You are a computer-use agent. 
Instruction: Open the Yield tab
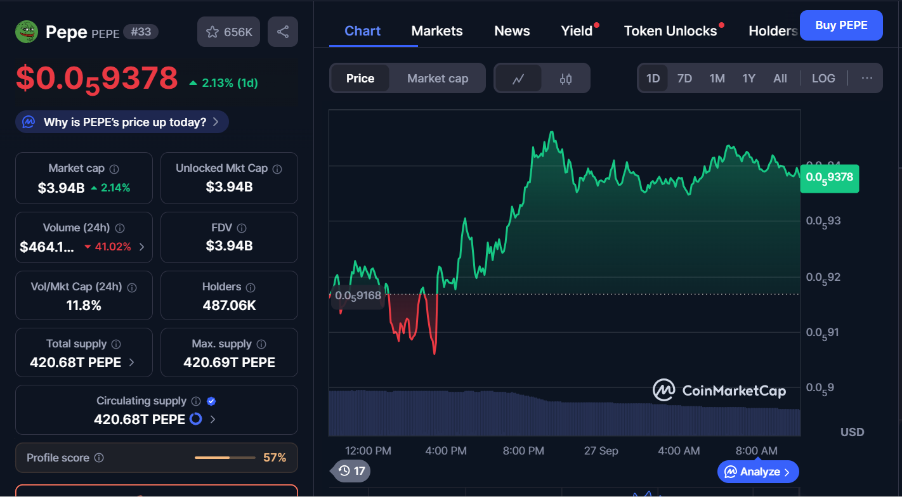click(577, 31)
